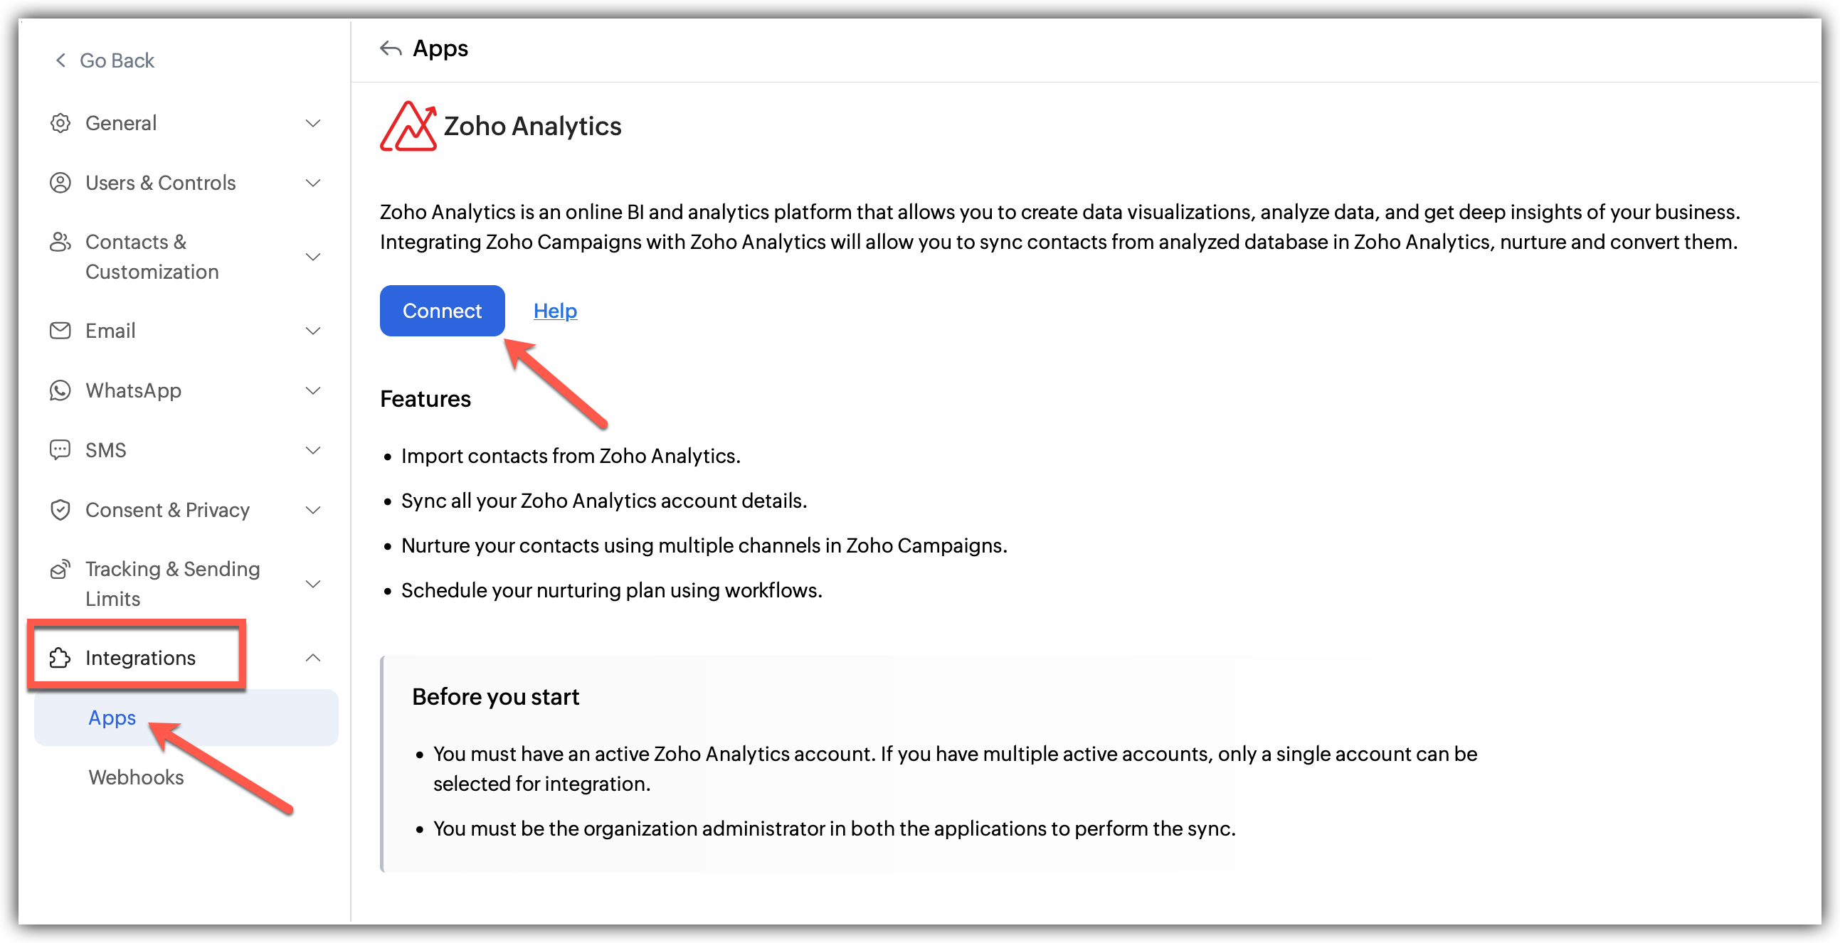Open the Webhooks submenu item
Screen dimensions: 1840x943
tap(136, 777)
